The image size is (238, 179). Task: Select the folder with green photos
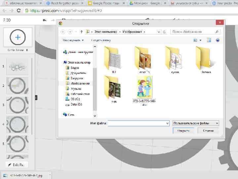pos(113,89)
